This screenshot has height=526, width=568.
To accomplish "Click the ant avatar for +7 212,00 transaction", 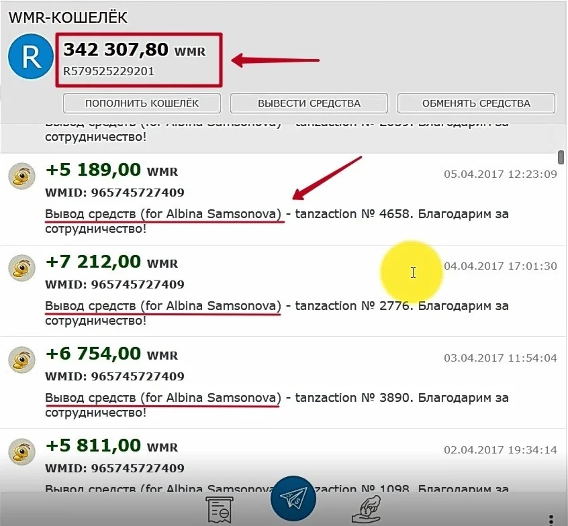I will point(21,268).
